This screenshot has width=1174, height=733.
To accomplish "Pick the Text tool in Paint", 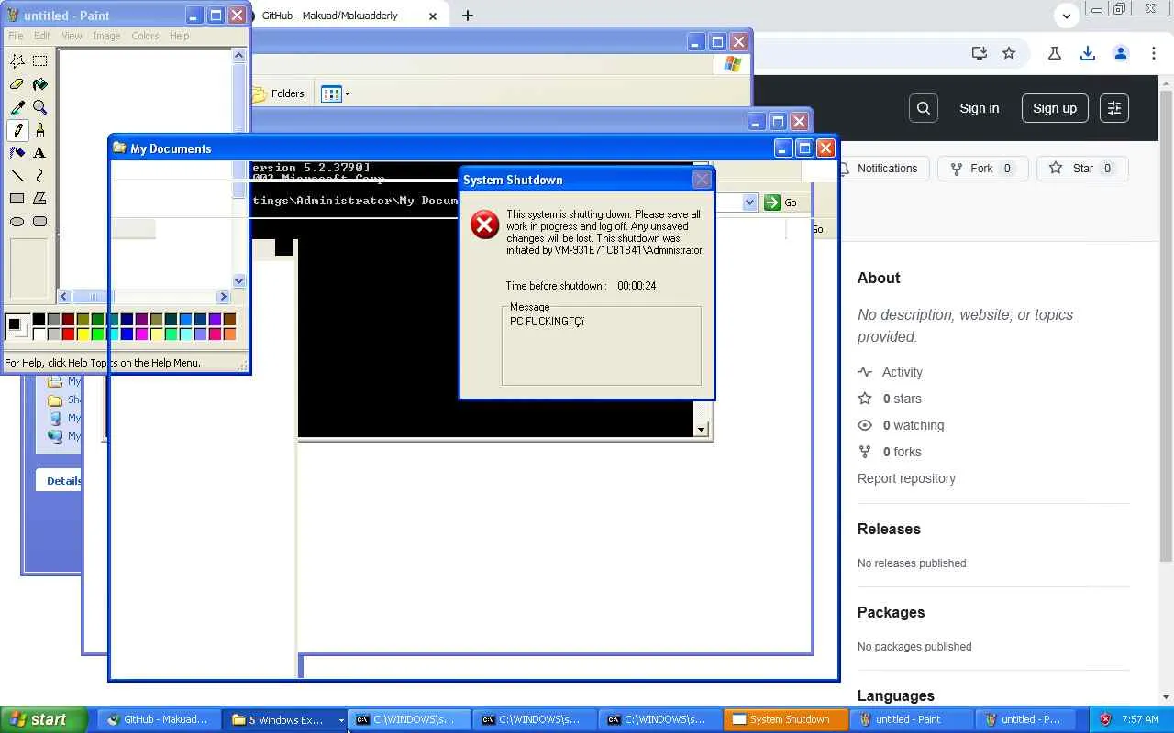I will (x=39, y=153).
